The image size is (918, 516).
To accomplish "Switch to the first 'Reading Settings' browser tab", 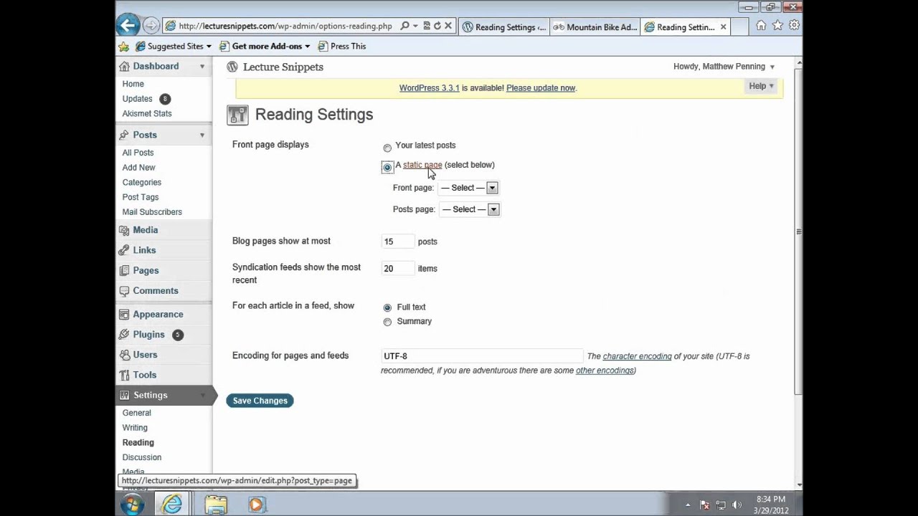I will pos(504,27).
